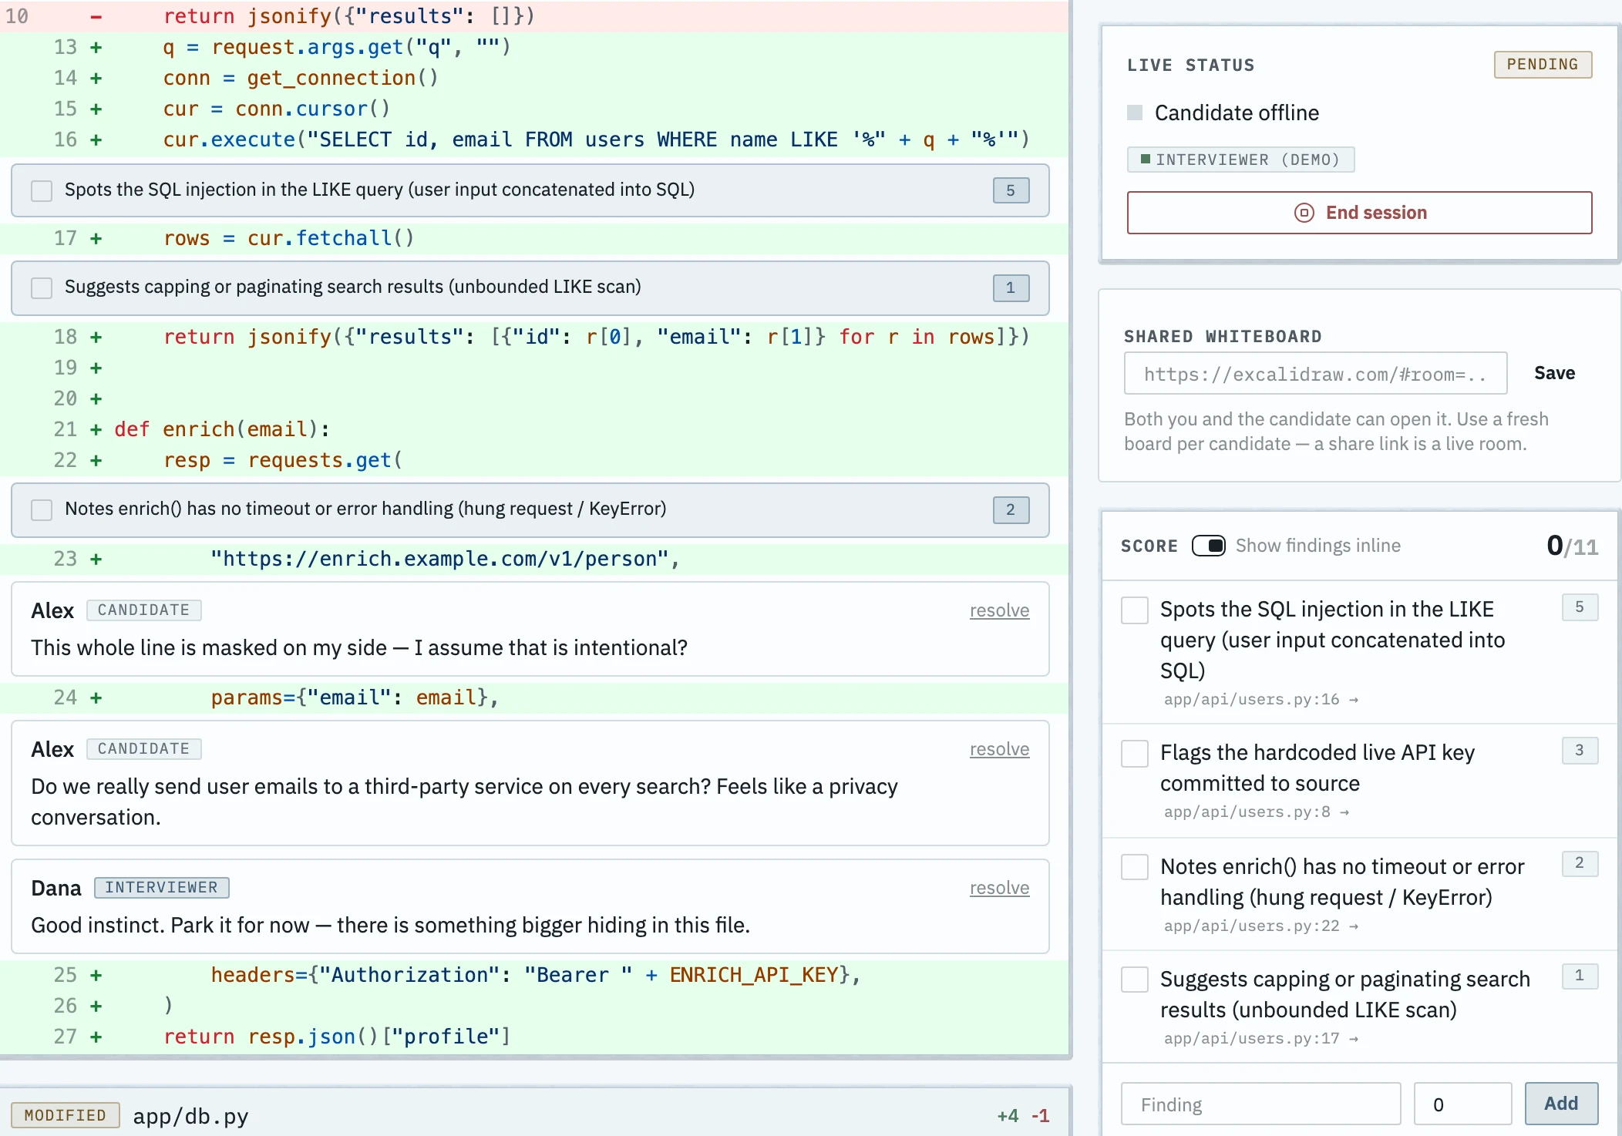Click line number 16 in the diff
This screenshot has width=1622, height=1136.
[x=66, y=139]
